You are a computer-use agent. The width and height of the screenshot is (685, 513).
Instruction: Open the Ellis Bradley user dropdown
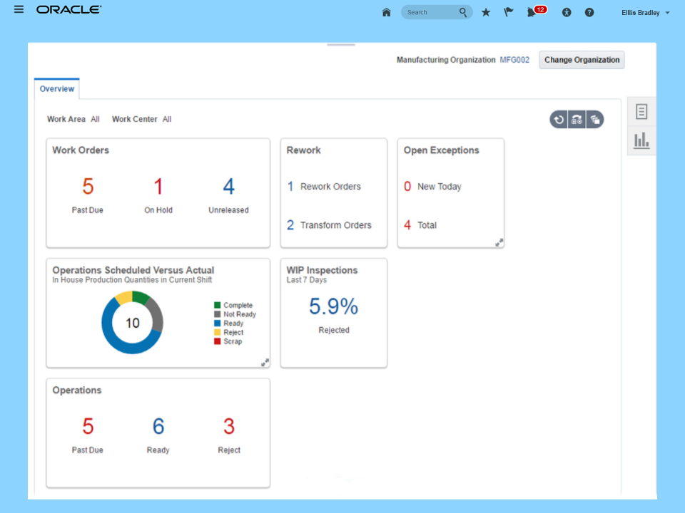coord(645,13)
